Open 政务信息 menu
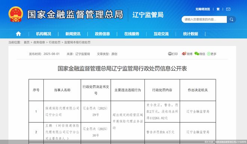This screenshot has width=247, height=144. [103, 34]
